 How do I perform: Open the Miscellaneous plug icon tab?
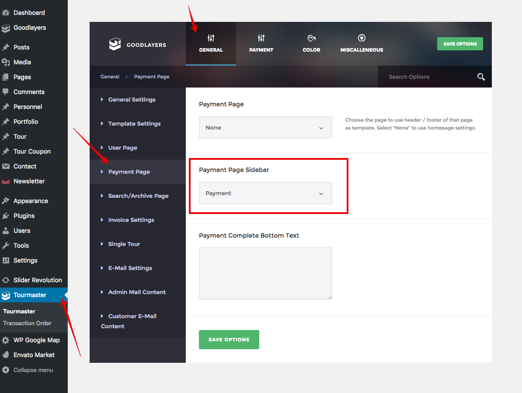(x=362, y=38)
